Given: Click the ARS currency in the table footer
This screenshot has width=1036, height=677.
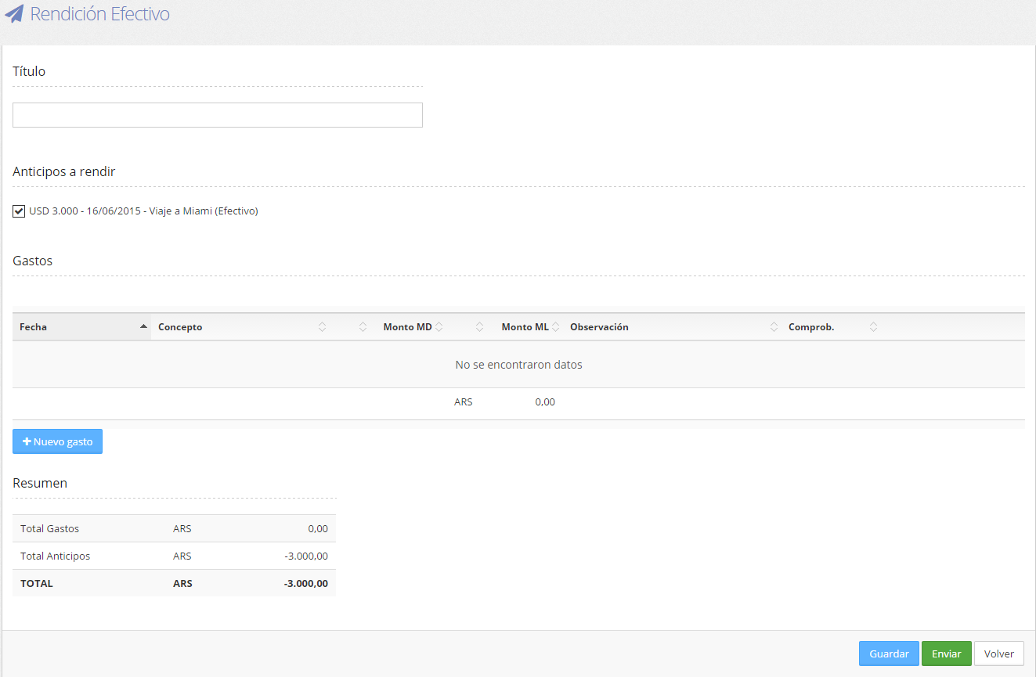Looking at the screenshot, I should point(464,402).
